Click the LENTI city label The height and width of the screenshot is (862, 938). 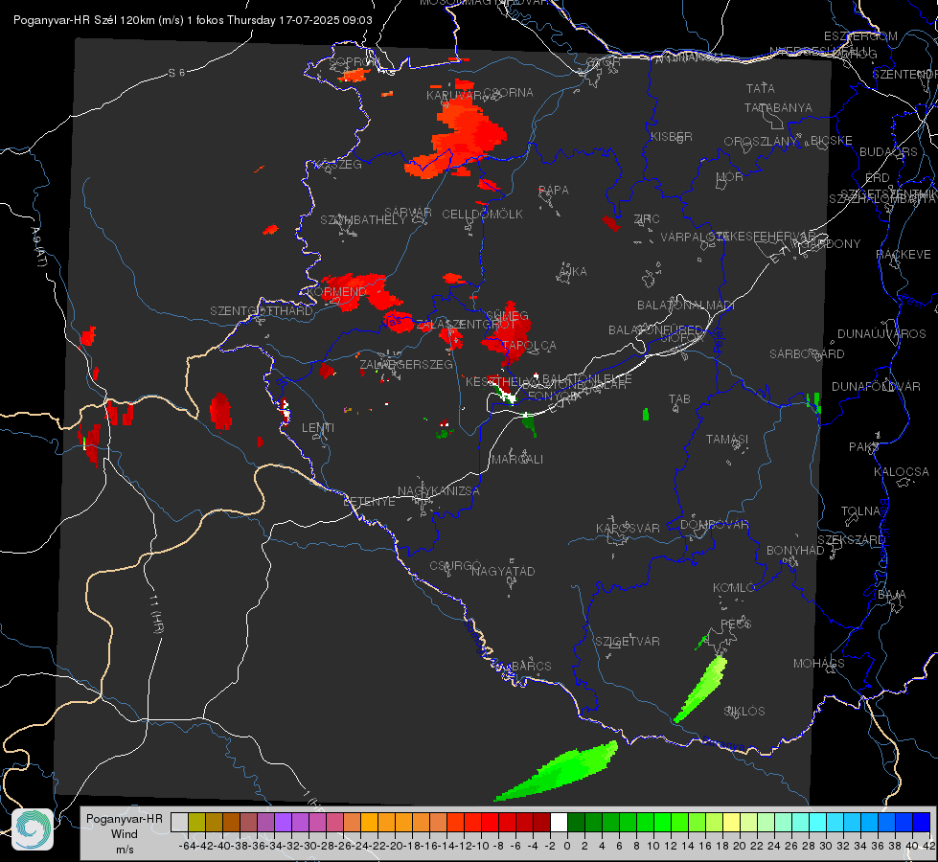318,428
